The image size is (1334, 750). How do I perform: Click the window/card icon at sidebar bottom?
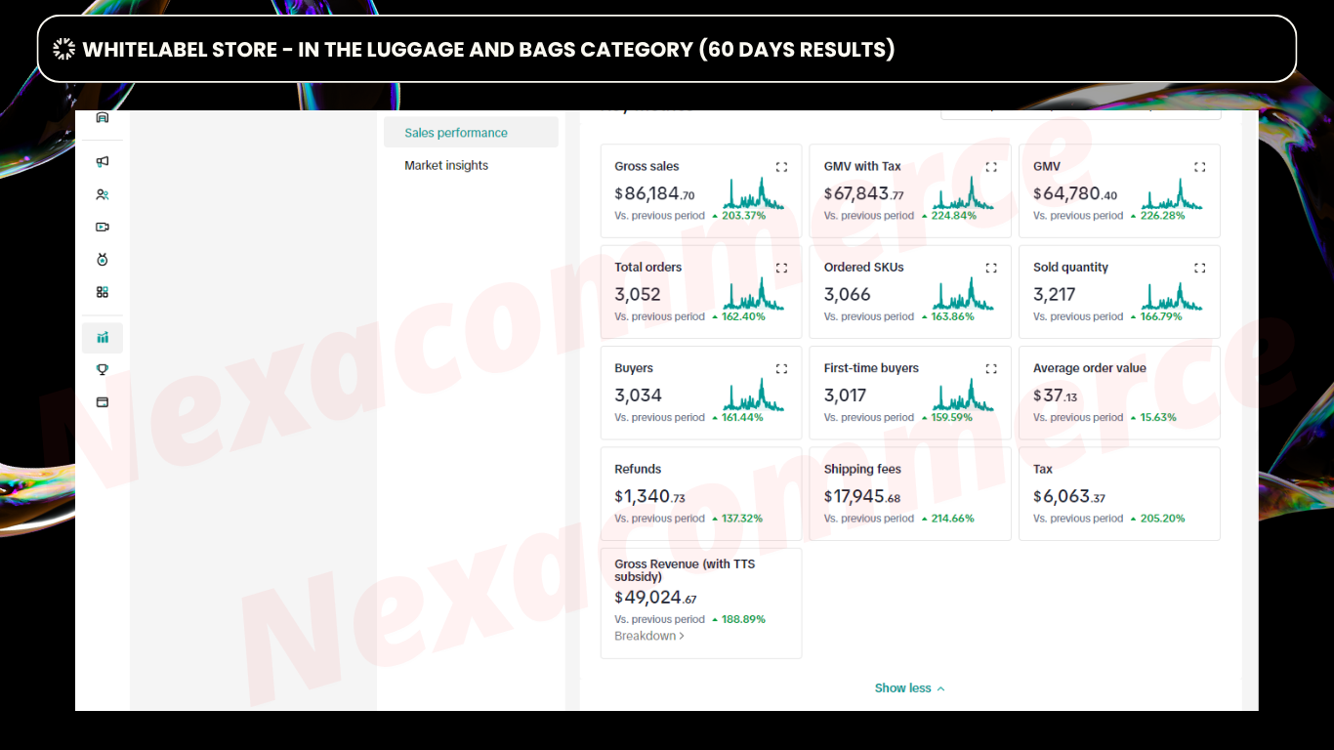(103, 402)
